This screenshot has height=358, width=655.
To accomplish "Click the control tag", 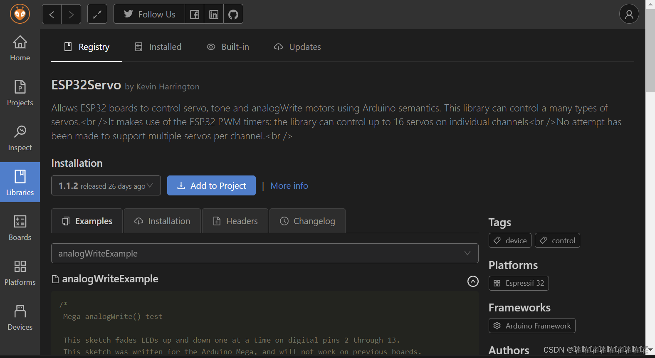I will tap(557, 240).
